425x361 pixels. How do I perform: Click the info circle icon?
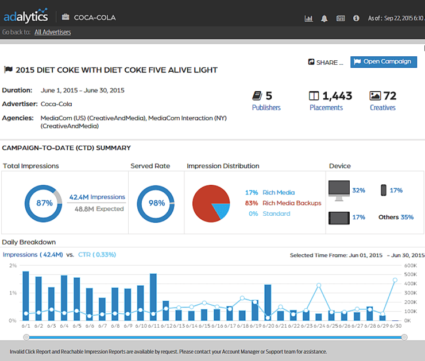point(356,18)
